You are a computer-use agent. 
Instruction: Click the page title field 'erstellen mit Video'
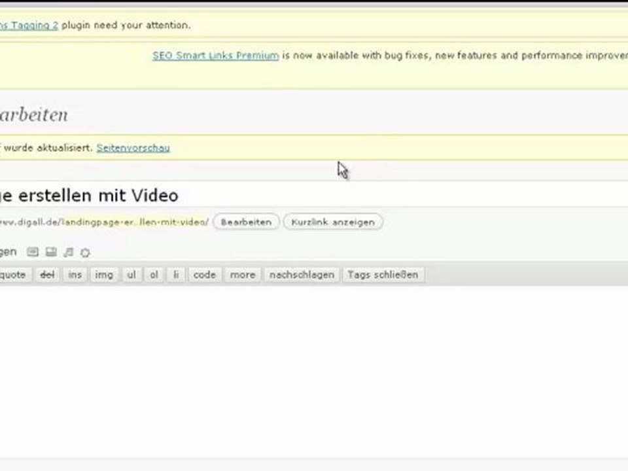coord(314,195)
